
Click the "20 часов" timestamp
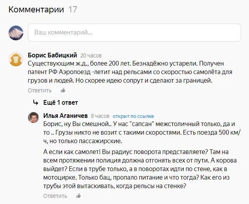[x=91, y=55]
